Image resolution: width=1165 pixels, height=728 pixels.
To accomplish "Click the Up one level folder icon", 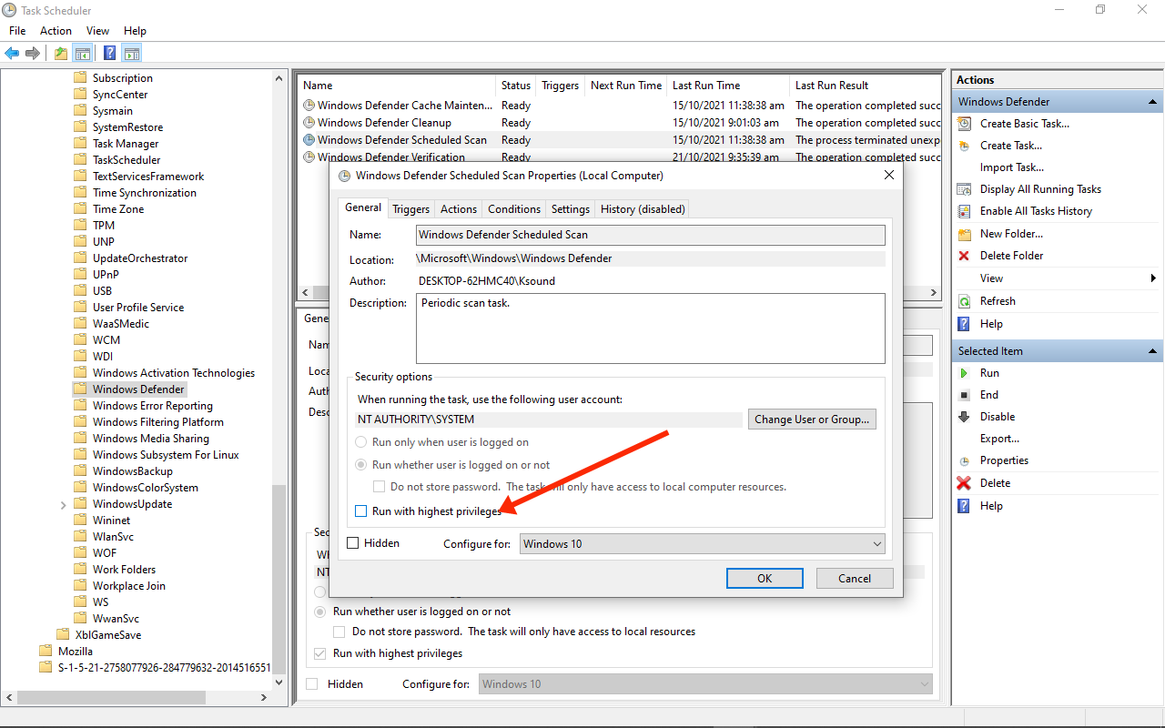I will 61,53.
